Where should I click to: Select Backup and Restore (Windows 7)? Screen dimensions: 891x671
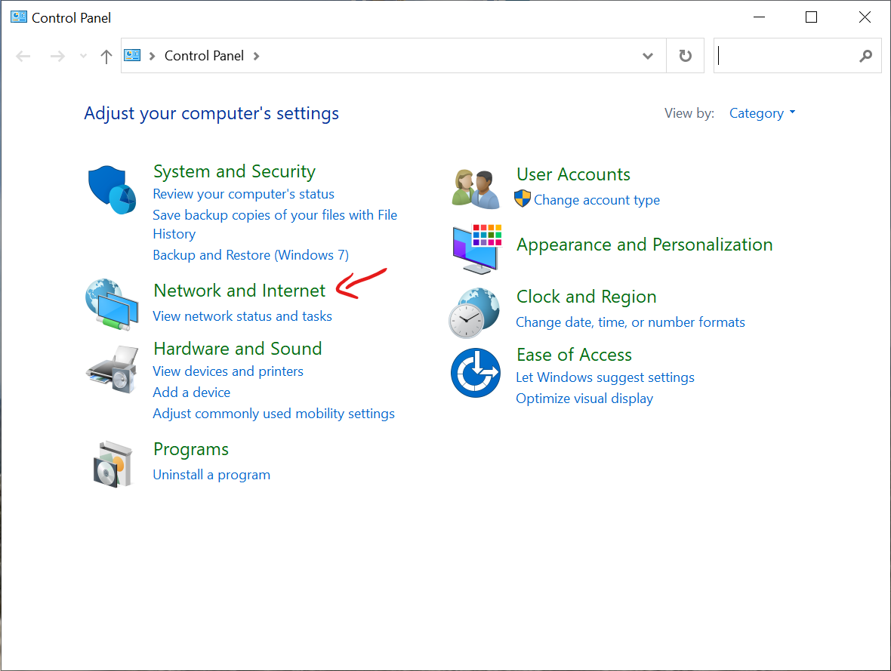pos(251,255)
